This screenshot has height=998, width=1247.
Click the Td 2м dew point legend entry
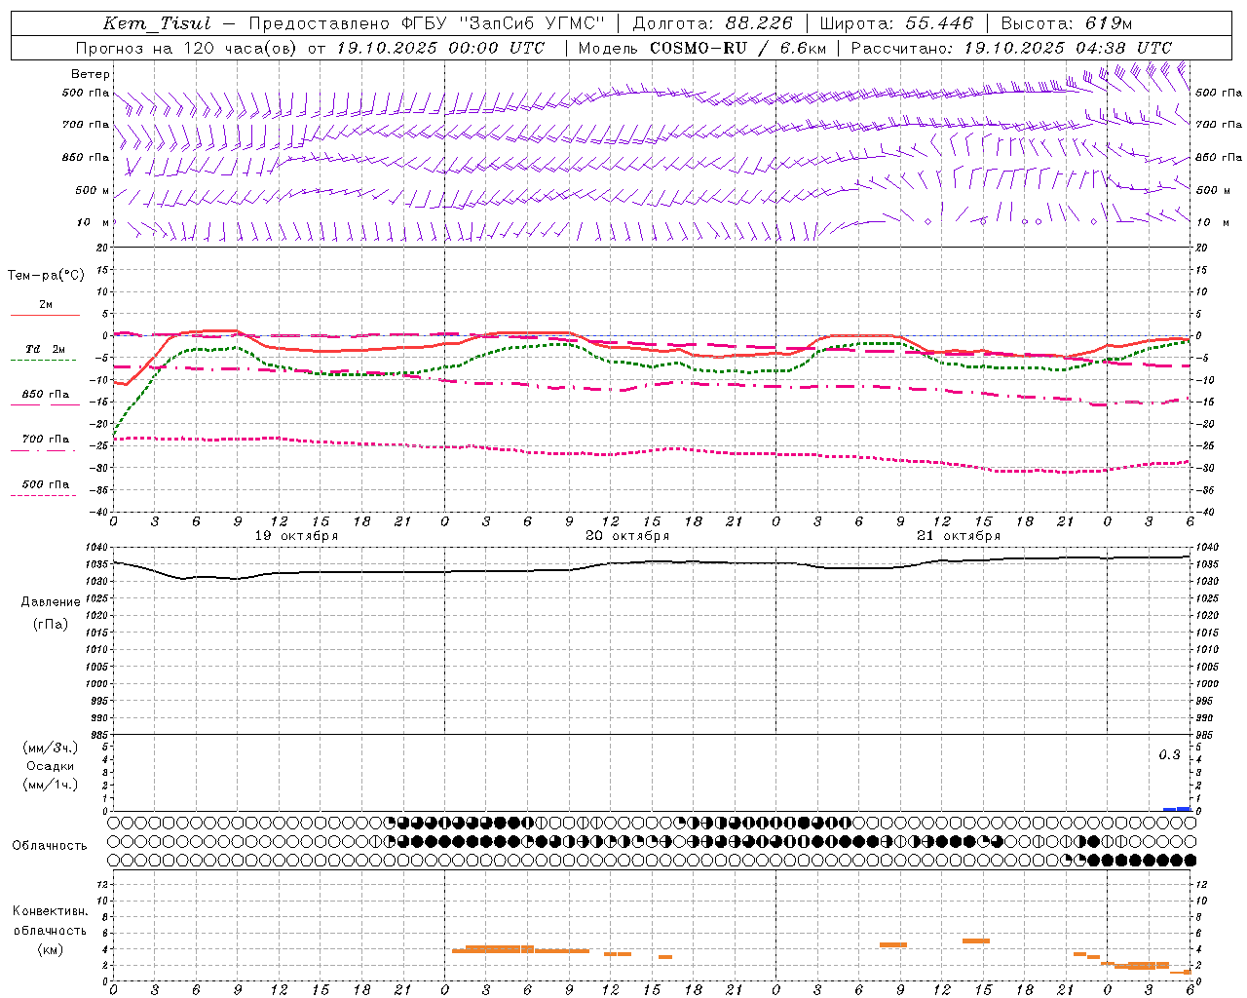click(45, 349)
